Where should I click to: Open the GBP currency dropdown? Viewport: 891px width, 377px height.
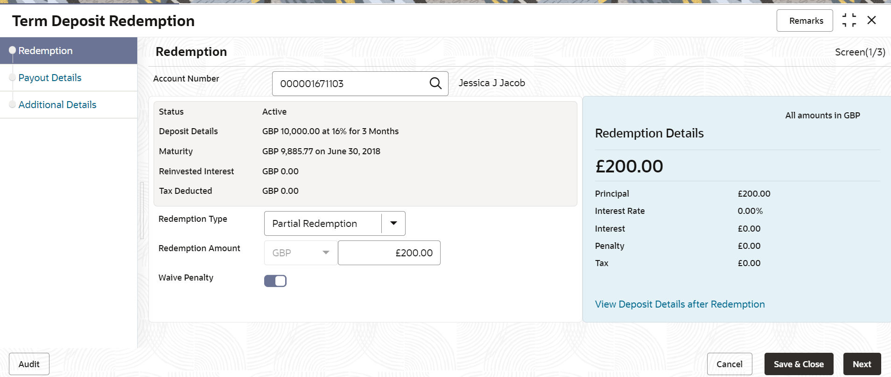pos(301,253)
